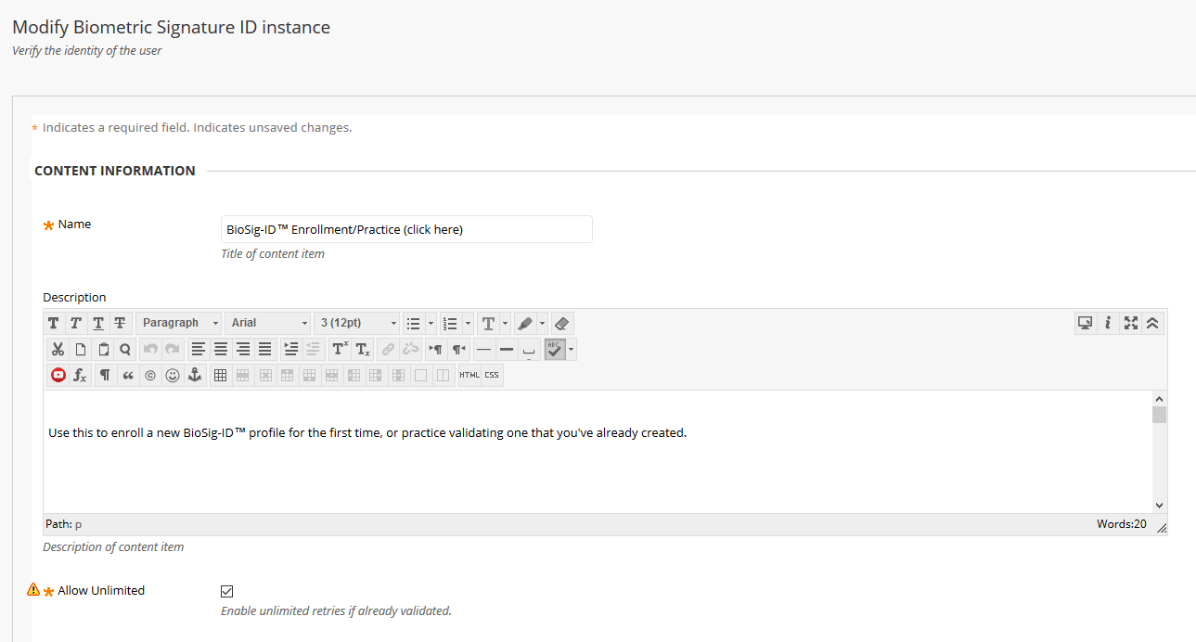Image resolution: width=1196 pixels, height=642 pixels.
Task: Toggle italic text formatting
Action: 76,323
